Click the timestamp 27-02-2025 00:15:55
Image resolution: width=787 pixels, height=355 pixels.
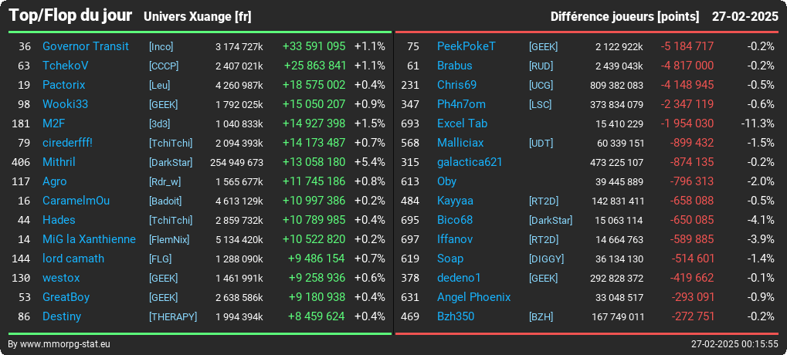(734, 344)
